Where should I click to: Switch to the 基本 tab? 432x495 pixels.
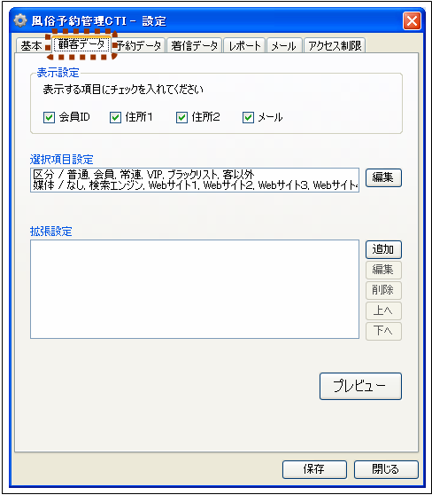[x=32, y=46]
